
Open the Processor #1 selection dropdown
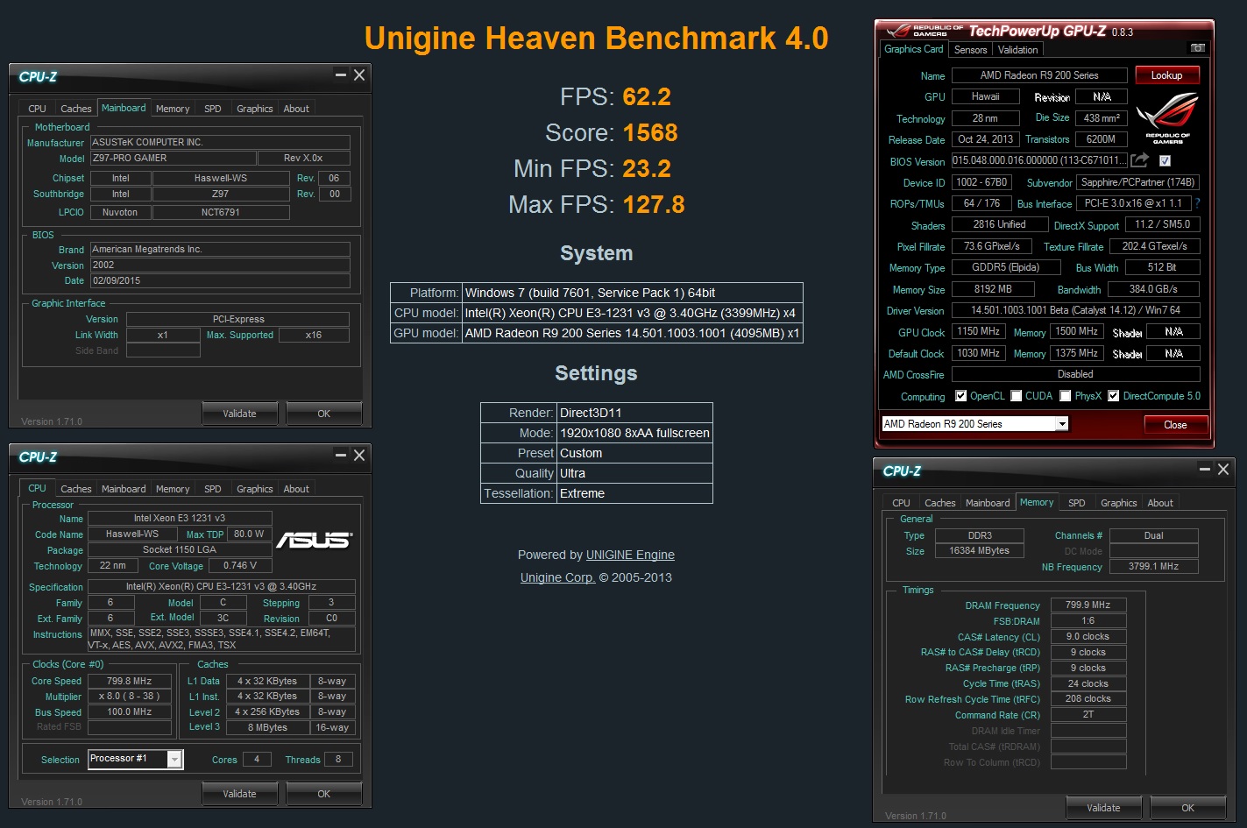(x=174, y=760)
